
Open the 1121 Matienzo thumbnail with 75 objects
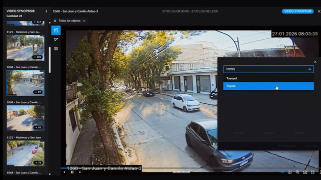(25, 153)
